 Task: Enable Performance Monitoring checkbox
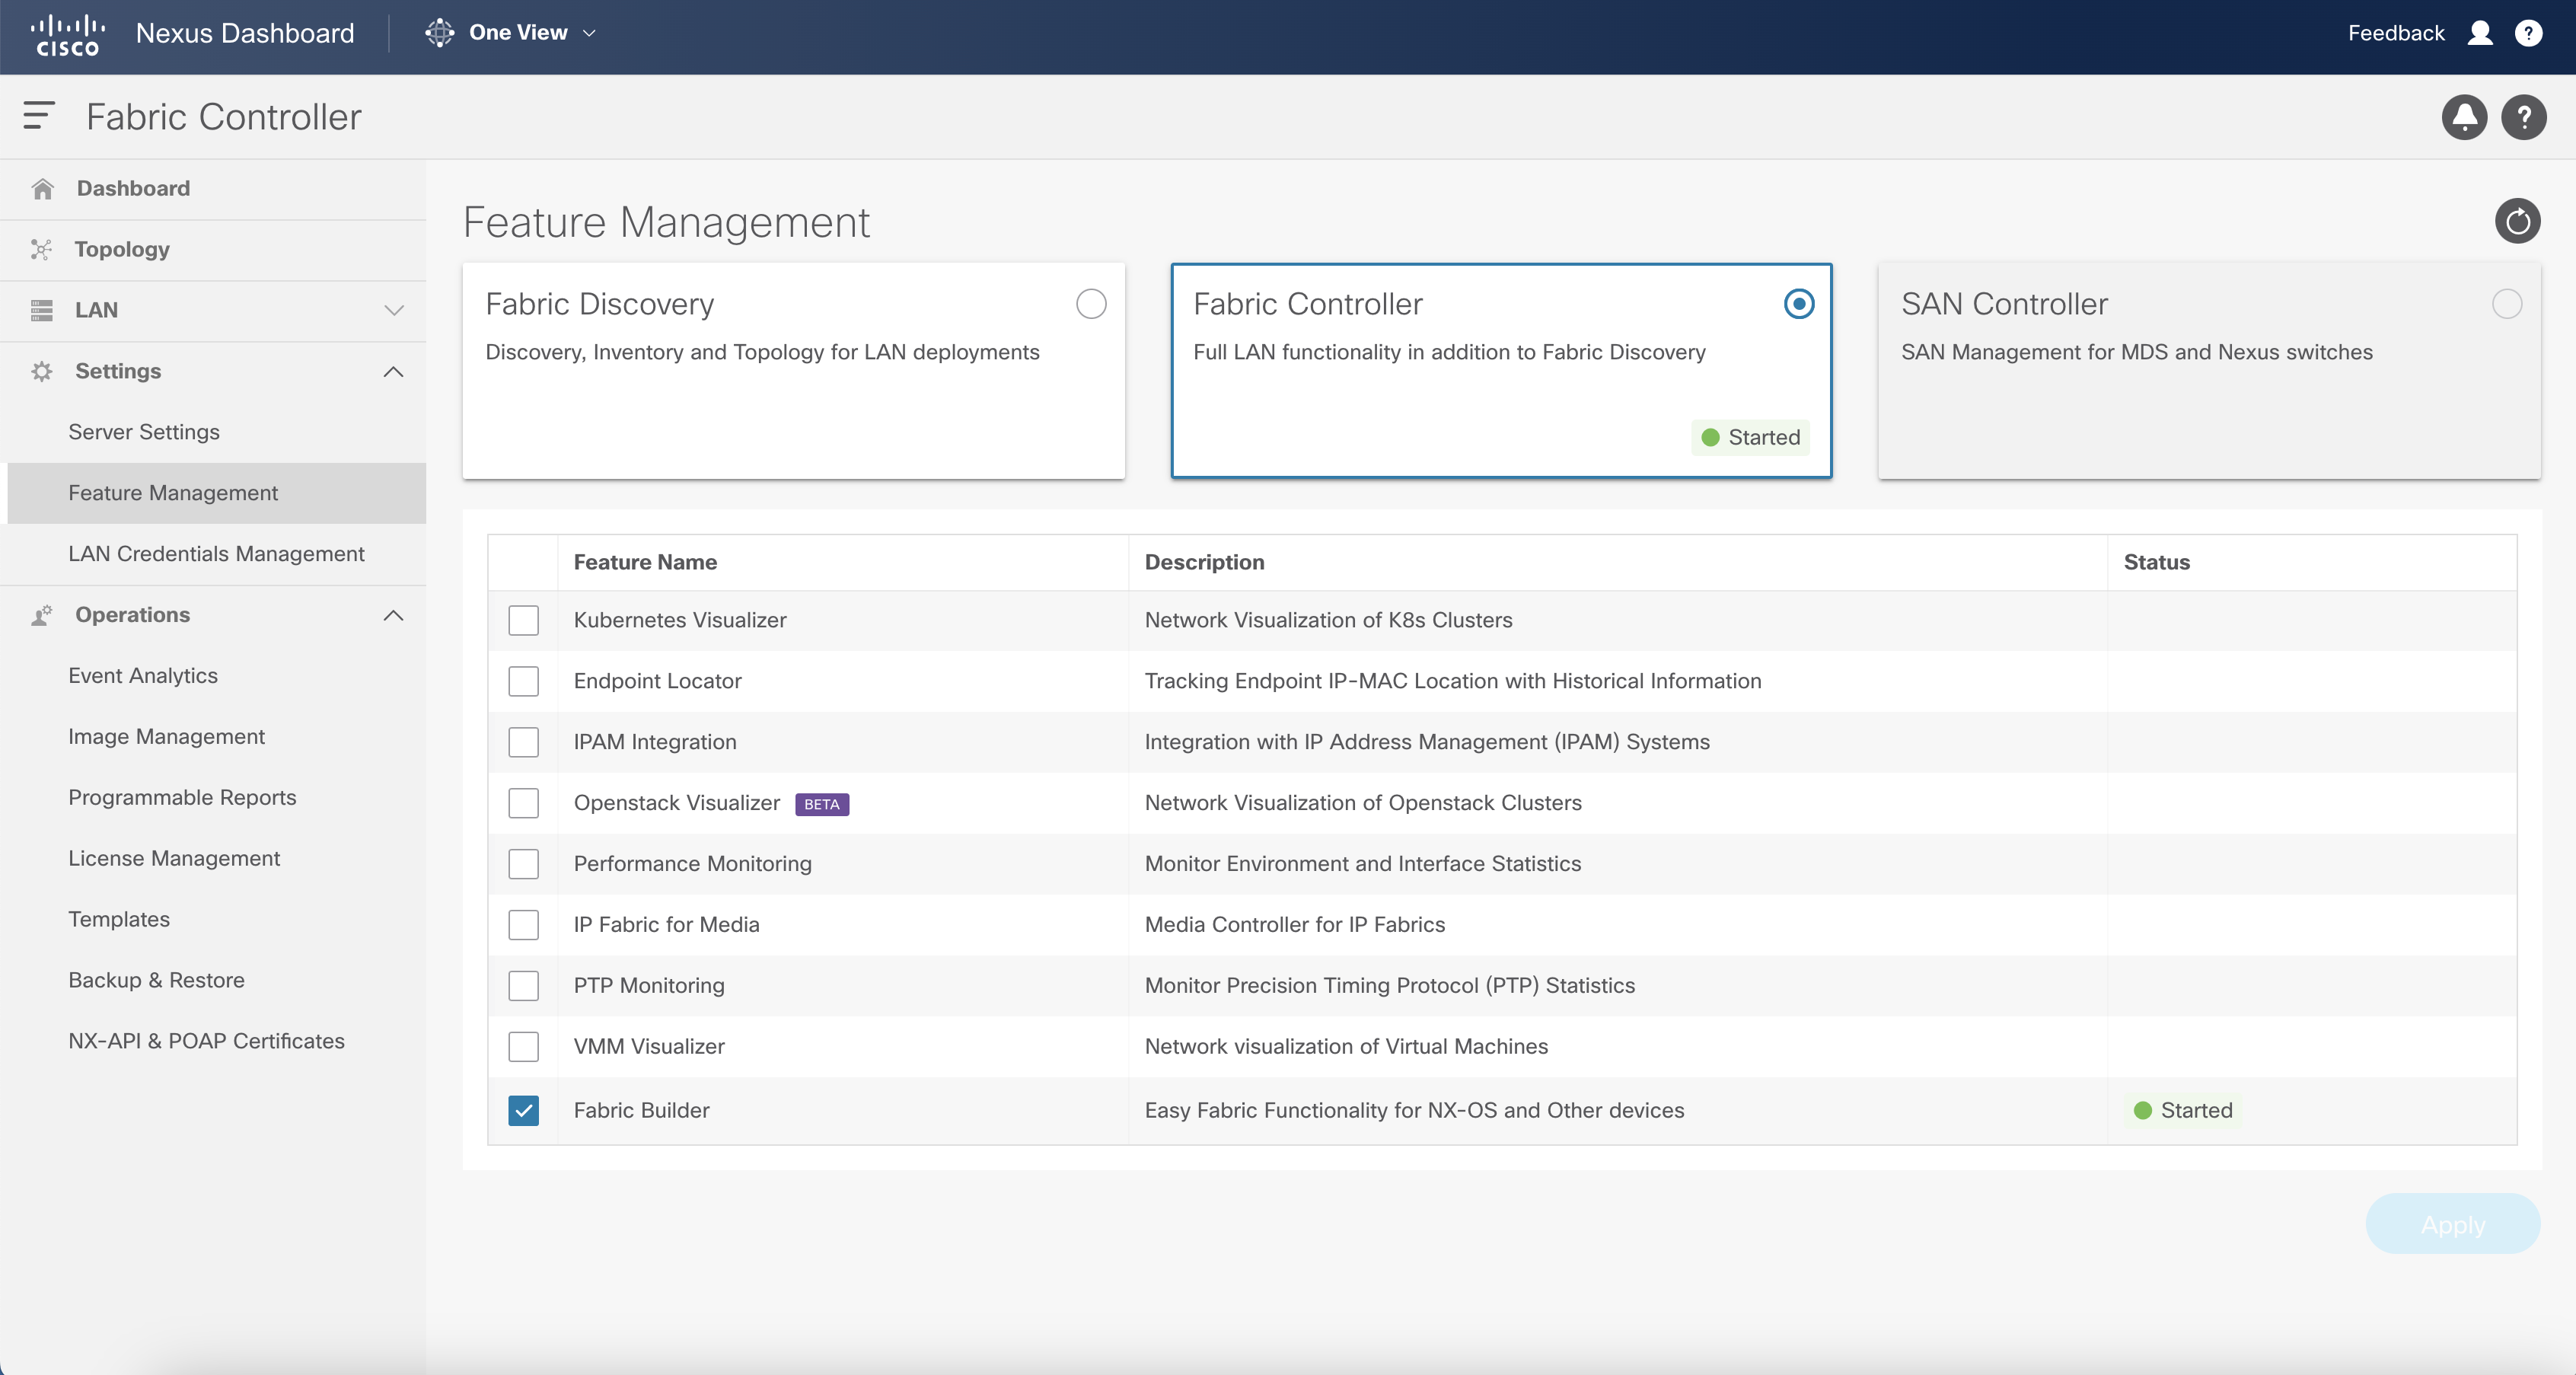(523, 864)
